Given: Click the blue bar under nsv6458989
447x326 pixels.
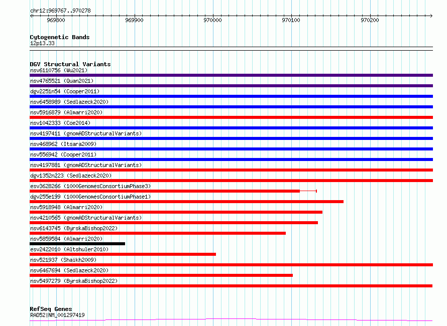Looking at the screenshot, I should [231, 107].
